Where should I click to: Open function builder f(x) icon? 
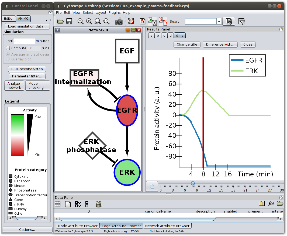pyautogui.click(x=271, y=203)
